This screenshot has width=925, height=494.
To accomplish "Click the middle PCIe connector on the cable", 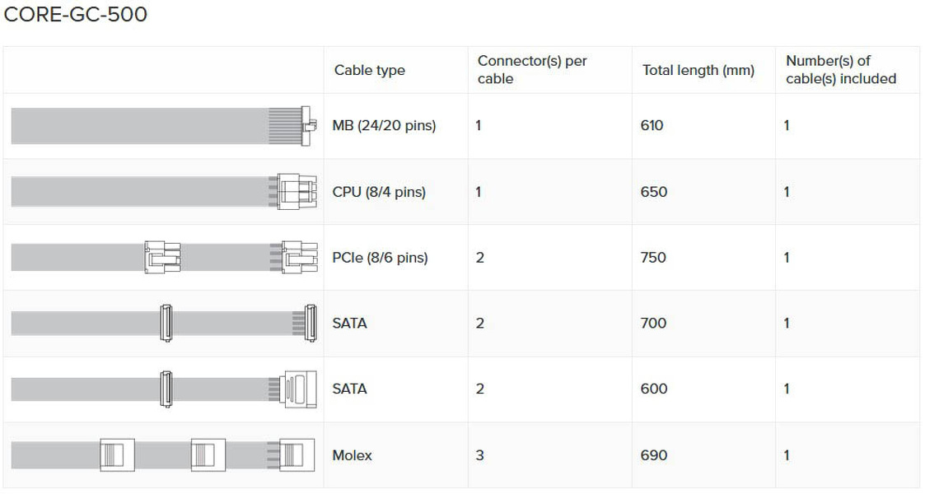I will [x=162, y=257].
